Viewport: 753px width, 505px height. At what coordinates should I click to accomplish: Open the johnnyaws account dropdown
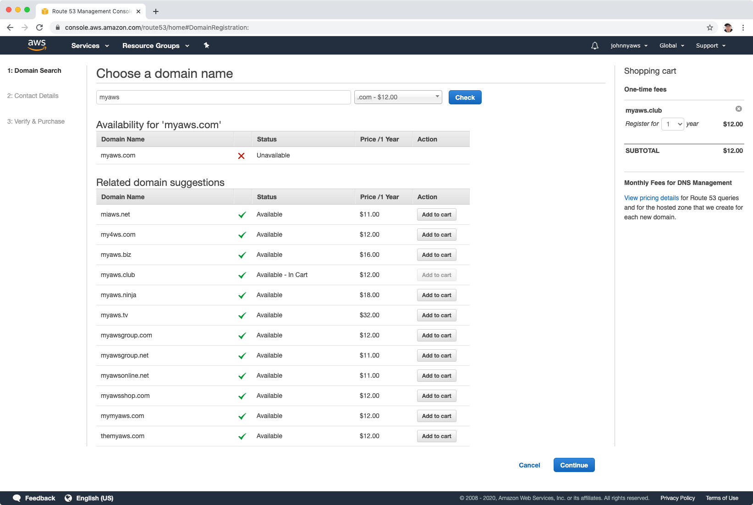(629, 46)
